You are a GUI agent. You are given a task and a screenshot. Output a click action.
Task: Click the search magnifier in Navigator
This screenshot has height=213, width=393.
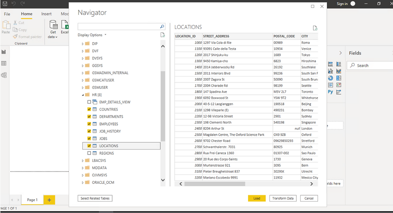[162, 26]
